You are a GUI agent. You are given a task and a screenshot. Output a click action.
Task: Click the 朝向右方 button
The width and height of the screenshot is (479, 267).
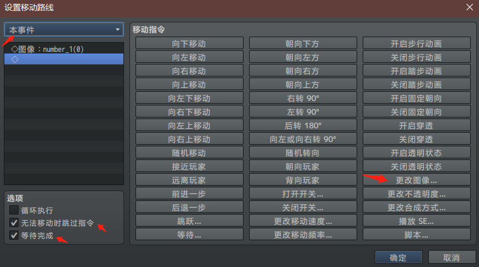303,71
